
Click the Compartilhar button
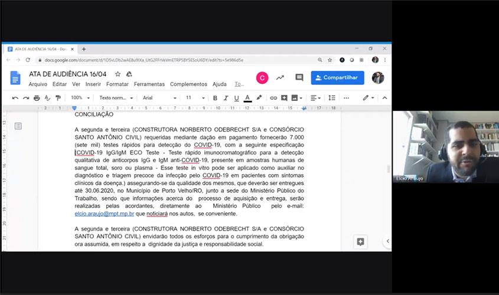point(337,77)
